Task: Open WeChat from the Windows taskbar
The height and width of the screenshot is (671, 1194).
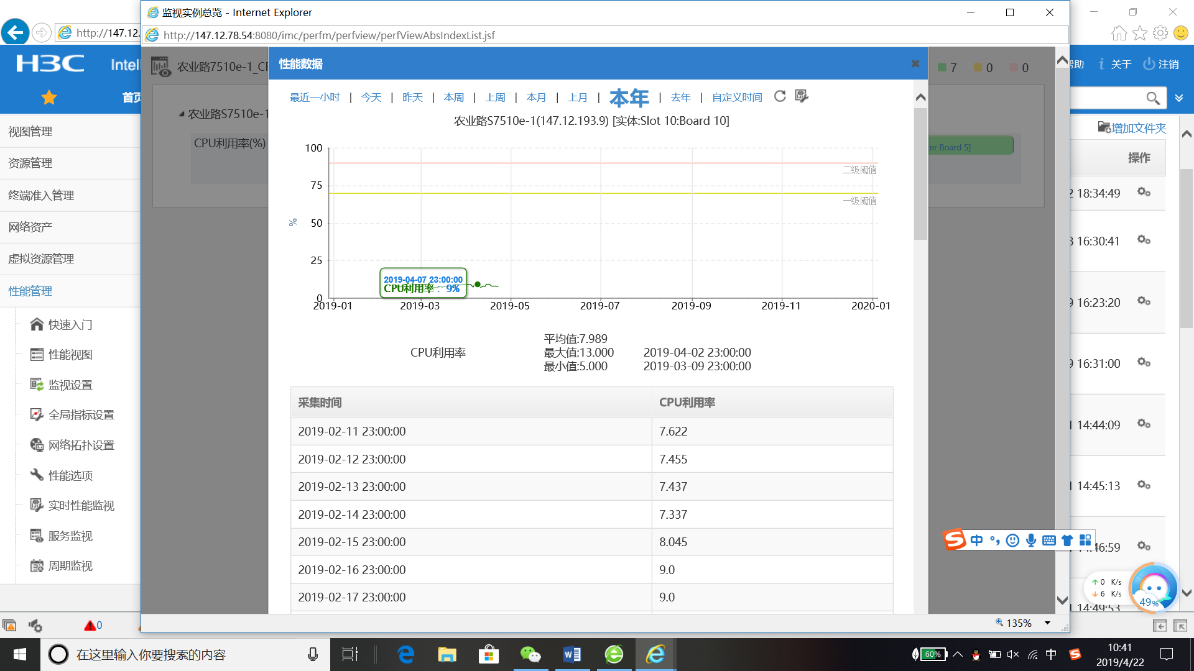Action: click(x=530, y=654)
